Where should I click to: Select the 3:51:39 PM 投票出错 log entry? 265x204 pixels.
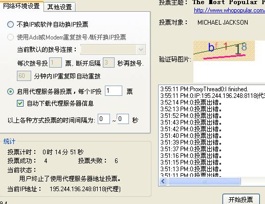[191, 142]
